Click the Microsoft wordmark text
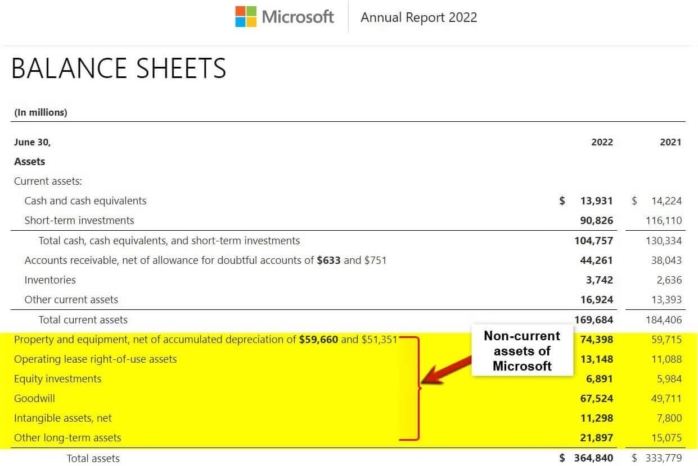Image resolution: width=698 pixels, height=466 pixels. (297, 17)
